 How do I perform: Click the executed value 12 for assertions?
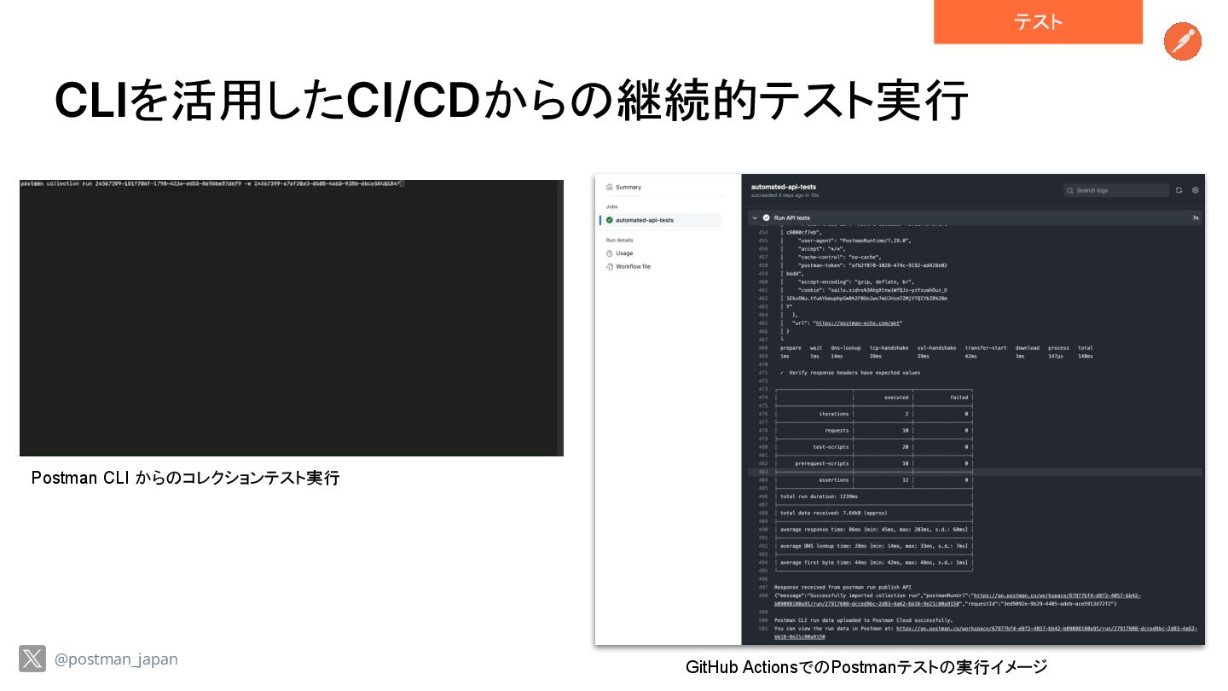point(905,479)
